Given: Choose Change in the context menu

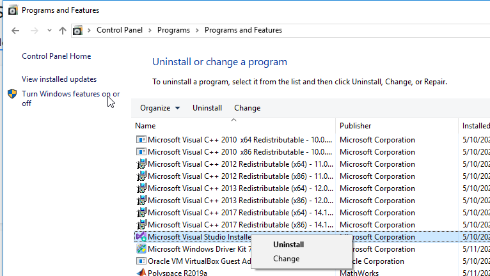Looking at the screenshot, I should [286, 259].
